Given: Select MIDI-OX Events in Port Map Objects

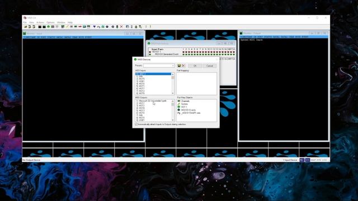Looking at the screenshot, I should click(x=189, y=110).
